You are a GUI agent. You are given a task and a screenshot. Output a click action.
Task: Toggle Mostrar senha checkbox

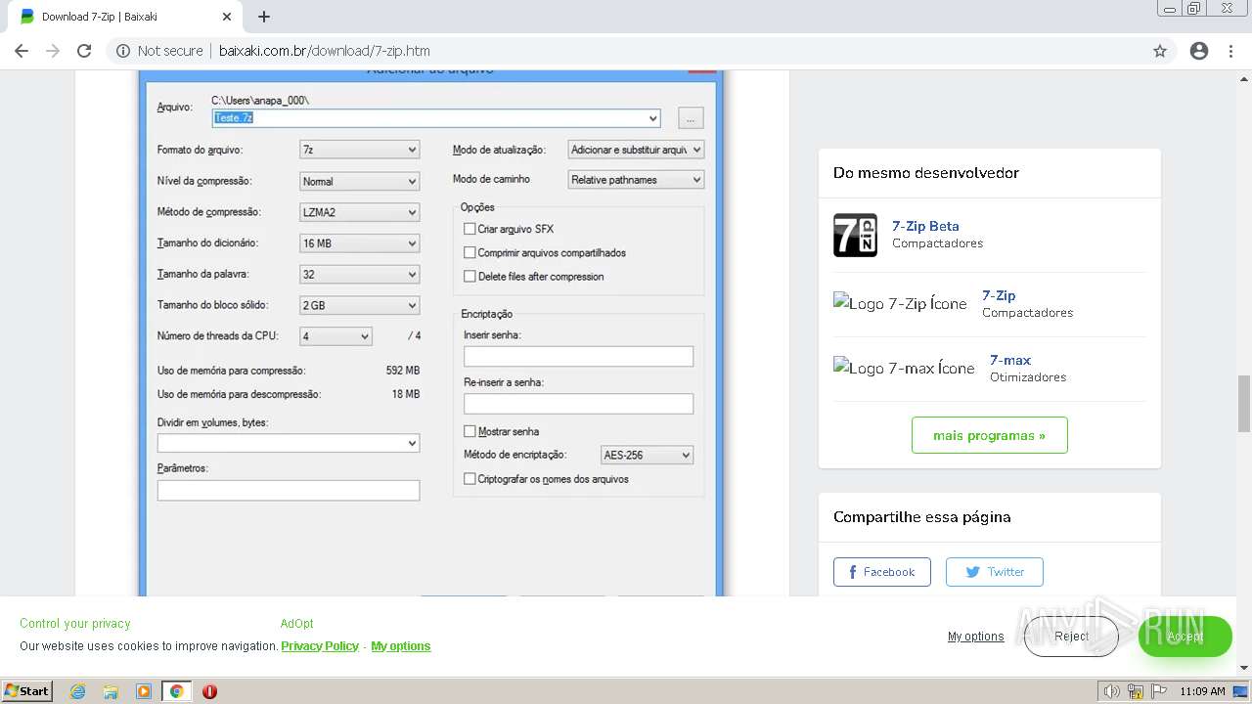pos(469,431)
